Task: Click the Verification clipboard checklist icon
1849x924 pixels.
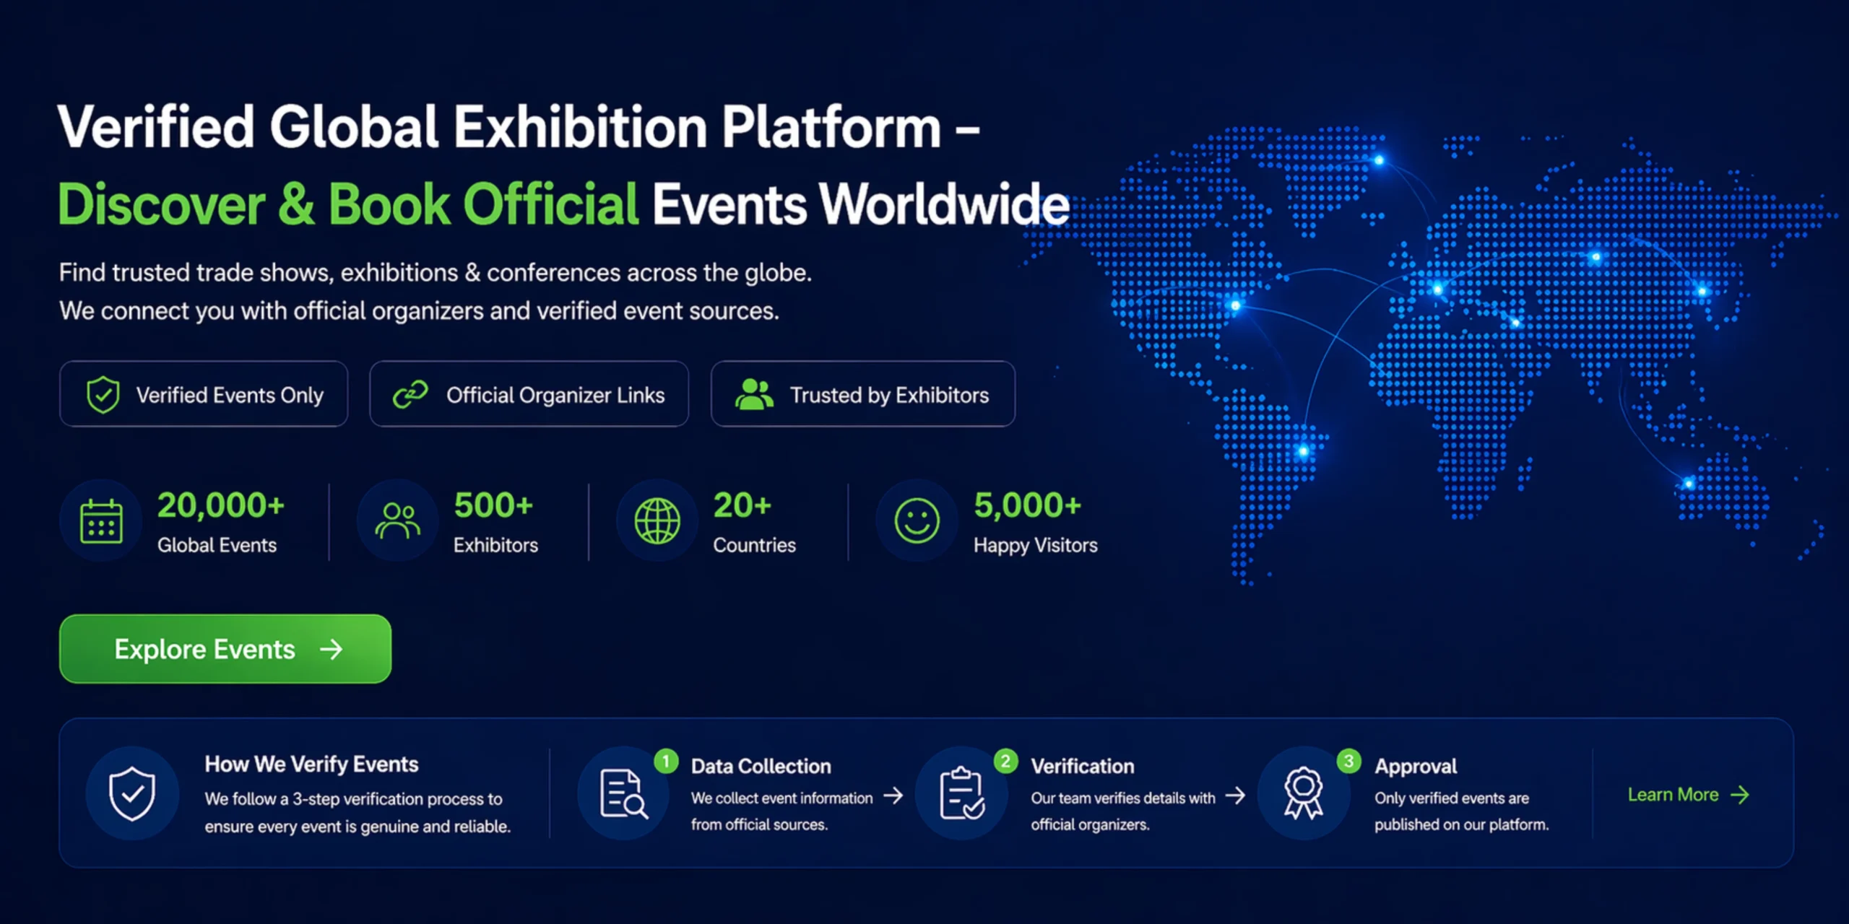Action: click(x=961, y=793)
